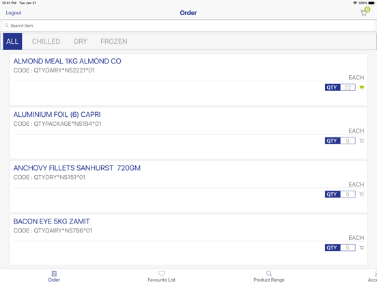The width and height of the screenshot is (377, 283).
Task: Click QTY label on Bacon Eye row
Action: [333, 247]
